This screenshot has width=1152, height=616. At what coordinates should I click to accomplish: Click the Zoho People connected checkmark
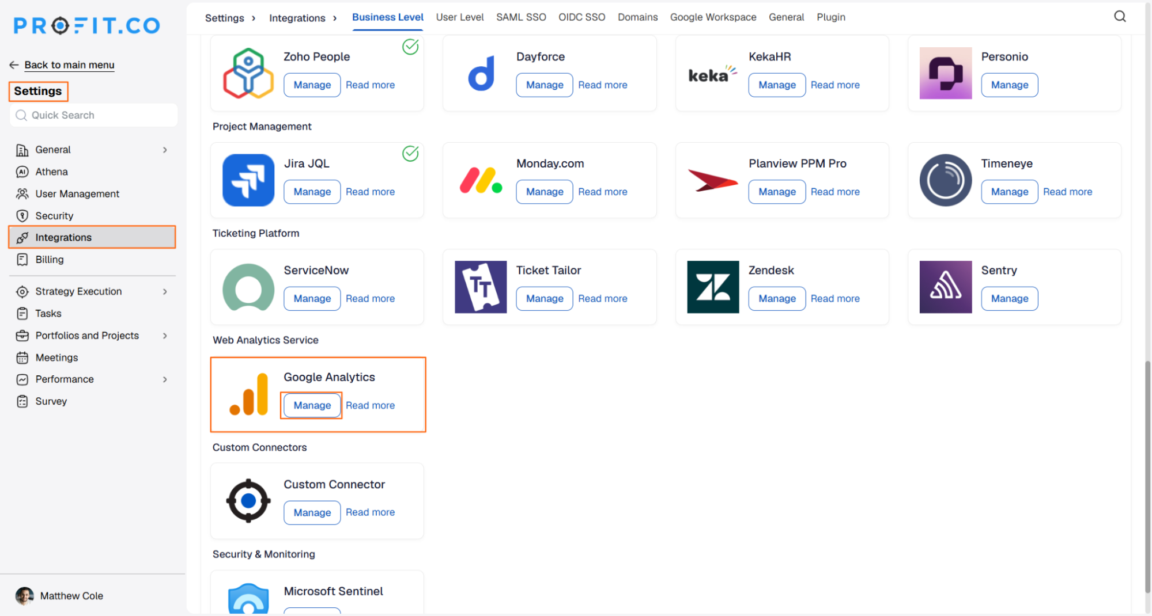pos(410,47)
